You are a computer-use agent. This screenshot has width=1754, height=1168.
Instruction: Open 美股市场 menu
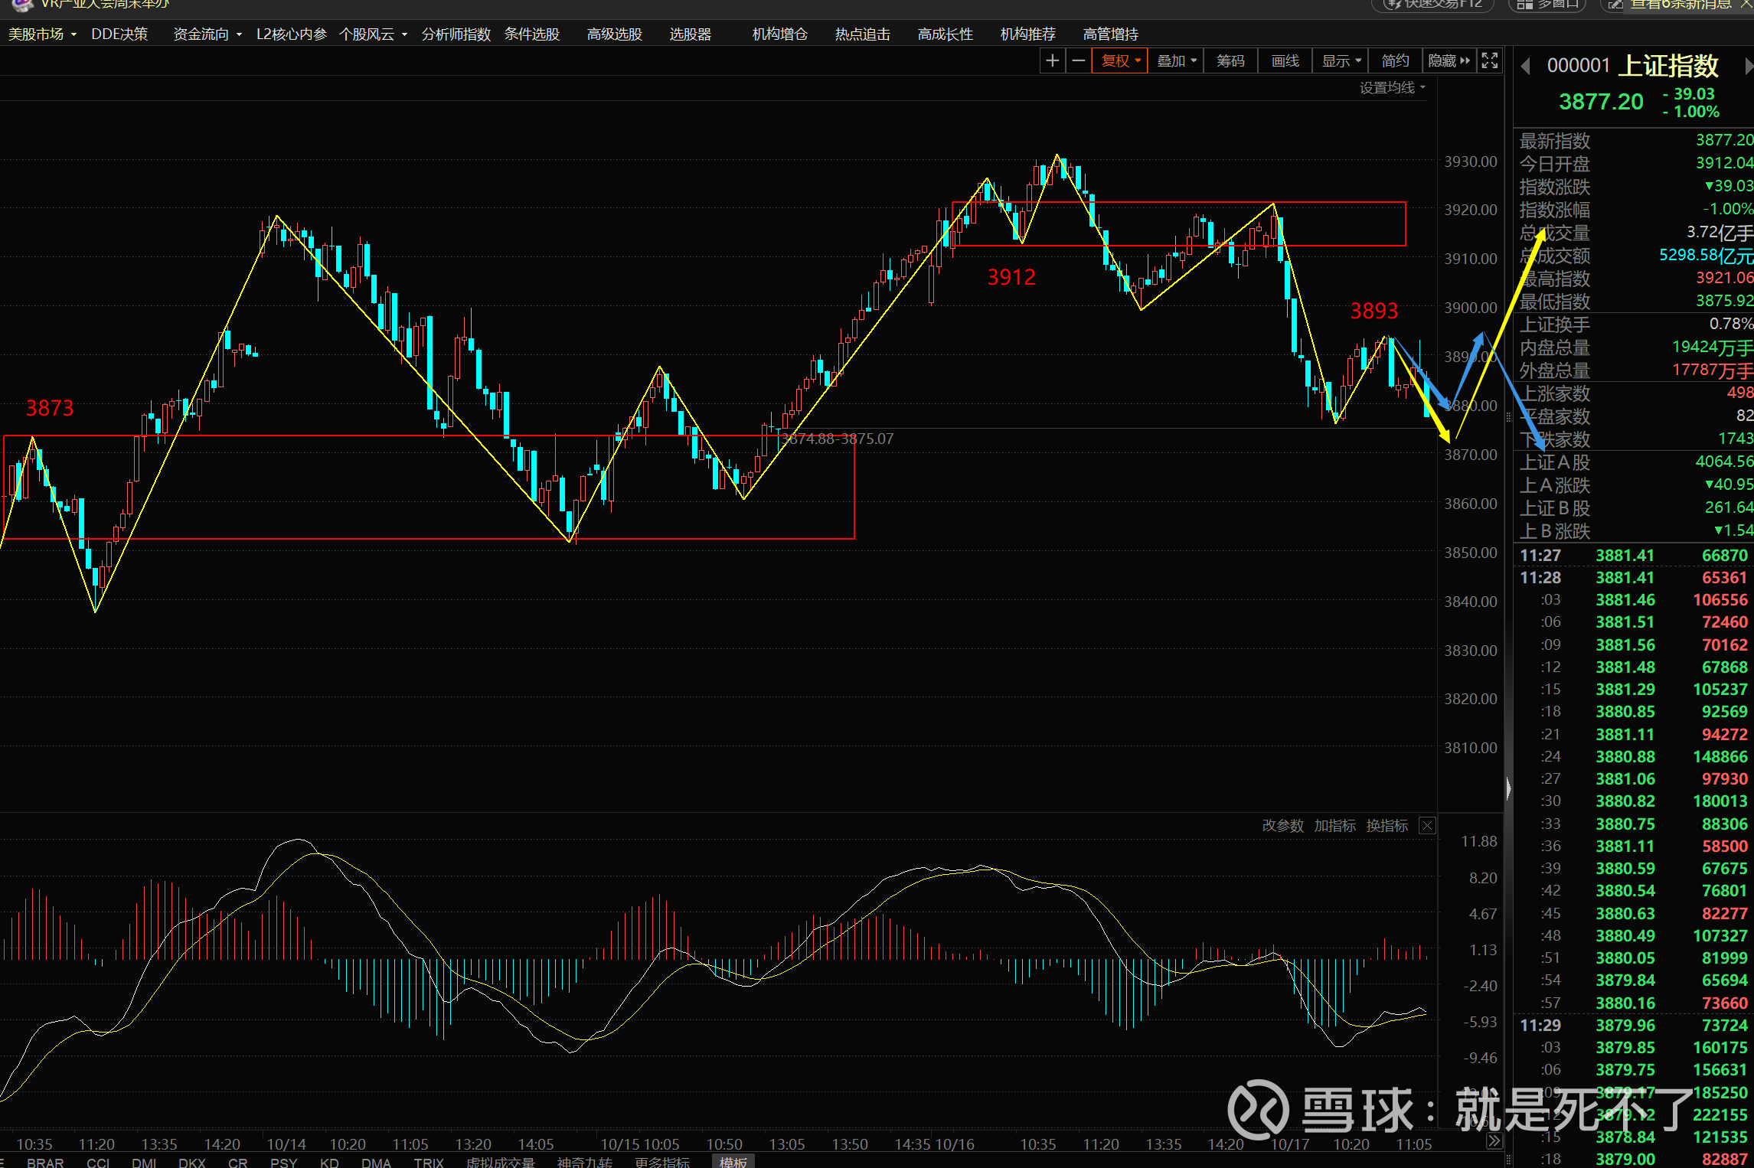(41, 34)
